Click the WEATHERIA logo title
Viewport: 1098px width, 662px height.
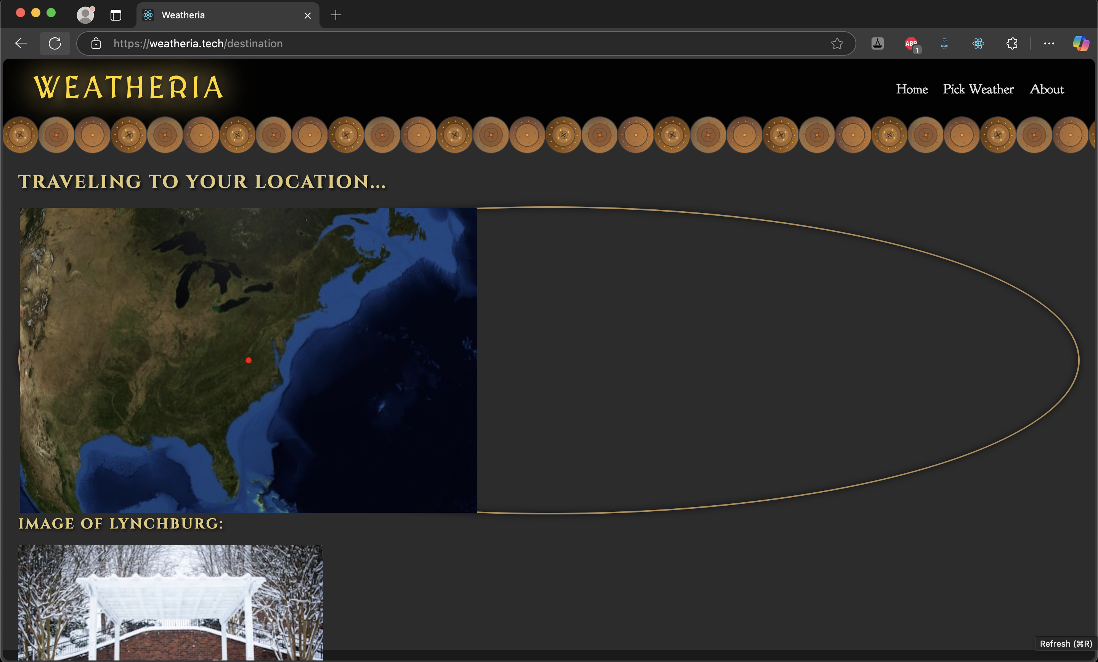pos(128,87)
